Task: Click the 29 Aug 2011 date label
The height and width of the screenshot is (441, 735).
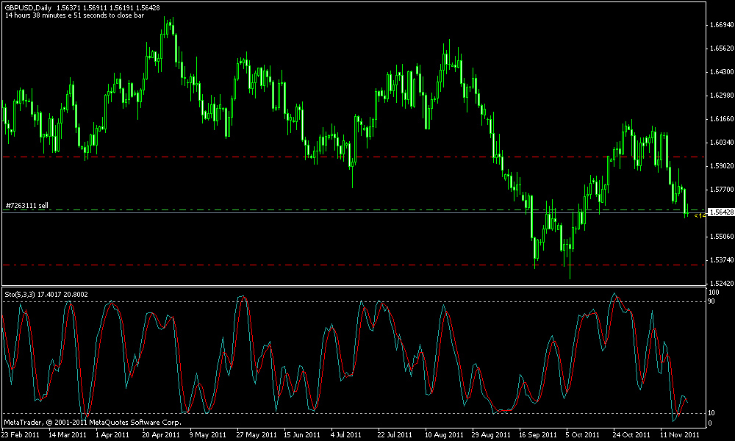Action: 490,434
